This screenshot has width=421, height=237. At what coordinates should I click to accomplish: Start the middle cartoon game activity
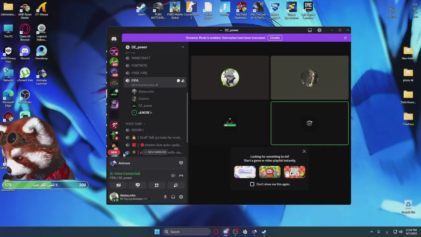point(270,172)
